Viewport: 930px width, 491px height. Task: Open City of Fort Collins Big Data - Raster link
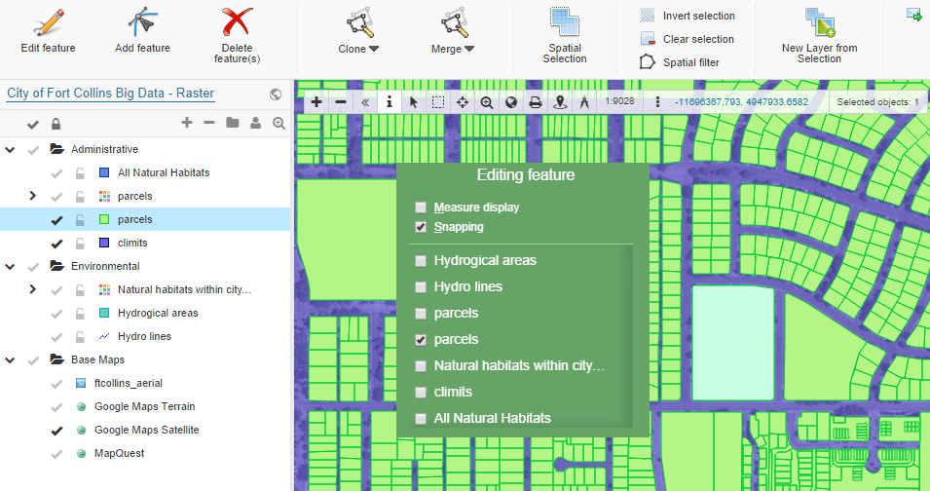coord(110,94)
